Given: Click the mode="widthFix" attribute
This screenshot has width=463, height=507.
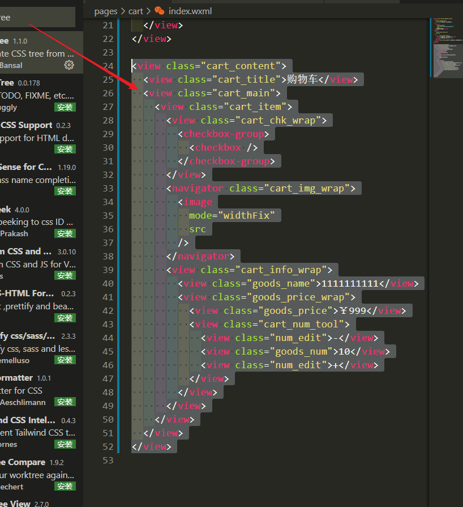Looking at the screenshot, I should point(232,215).
